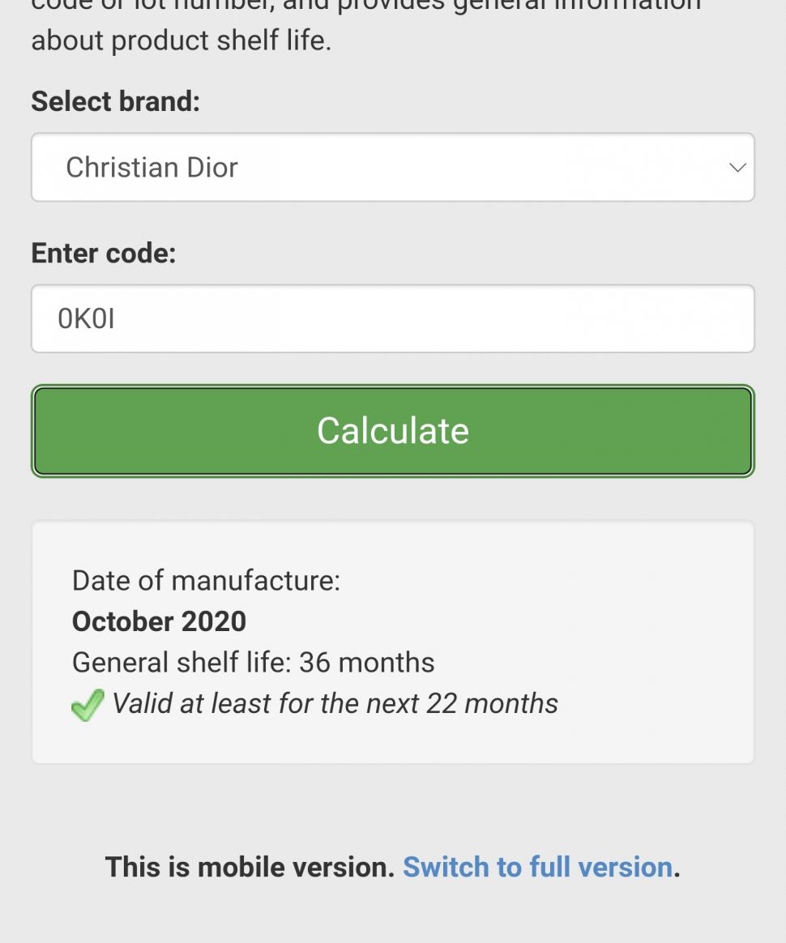Select the October 2020 manufacture date
The image size is (786, 943).
click(x=159, y=621)
